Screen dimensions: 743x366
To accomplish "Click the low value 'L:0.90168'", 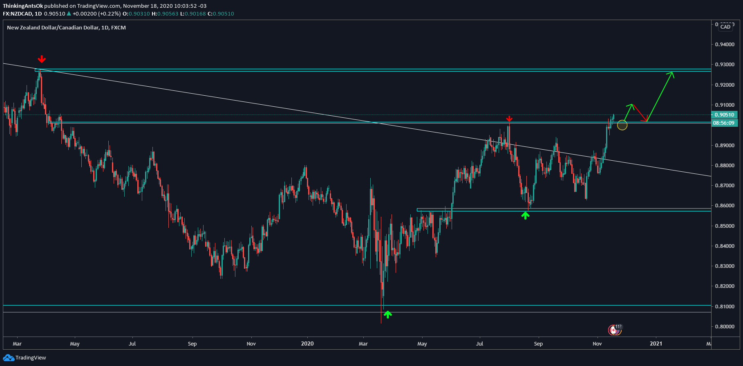I will pyautogui.click(x=193, y=13).
